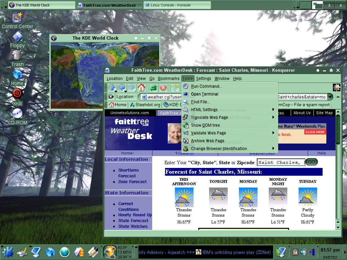This screenshot has width=347, height=260.
Task: Open the Current Conditions link
Action: click(x=128, y=207)
